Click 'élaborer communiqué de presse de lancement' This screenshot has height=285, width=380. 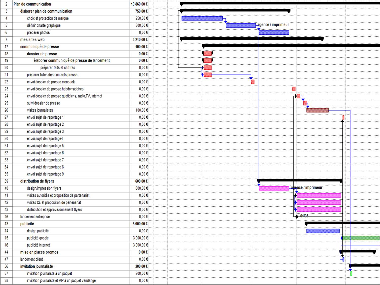72,60
